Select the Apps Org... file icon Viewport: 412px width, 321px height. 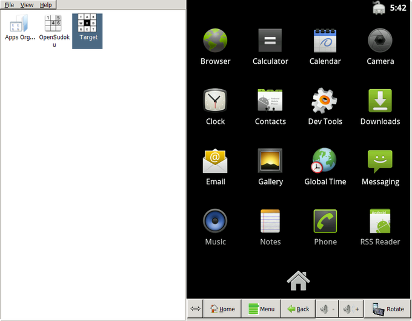coord(20,28)
